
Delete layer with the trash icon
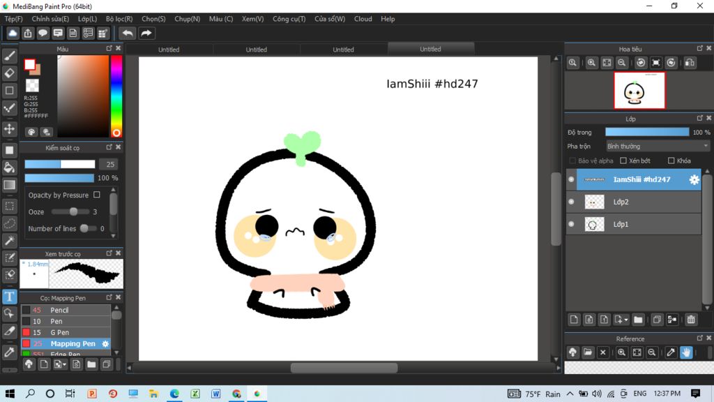[x=691, y=320]
